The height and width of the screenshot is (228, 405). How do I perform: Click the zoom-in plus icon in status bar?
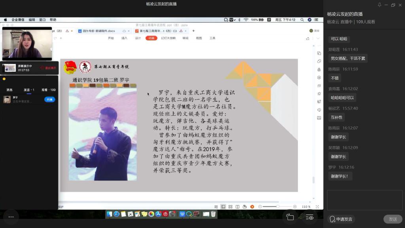[295, 207]
